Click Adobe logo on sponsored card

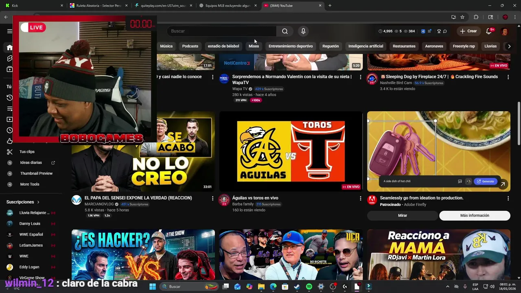372,200
